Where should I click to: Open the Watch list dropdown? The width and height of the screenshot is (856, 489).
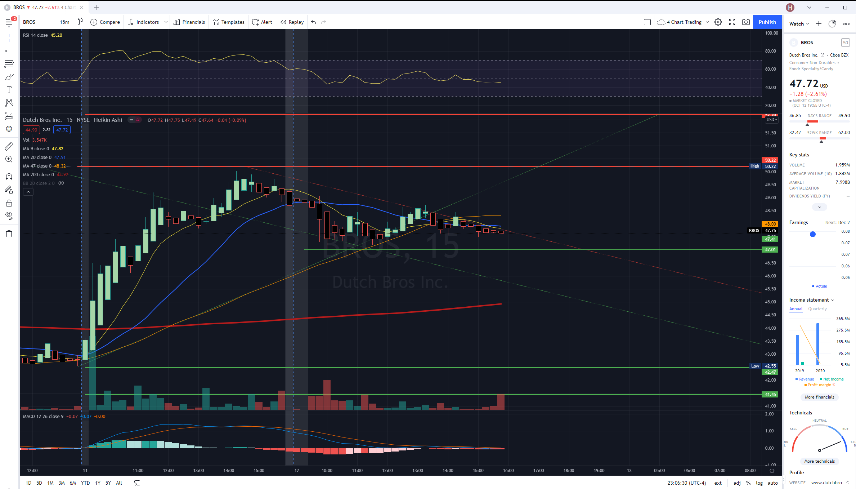pyautogui.click(x=799, y=23)
